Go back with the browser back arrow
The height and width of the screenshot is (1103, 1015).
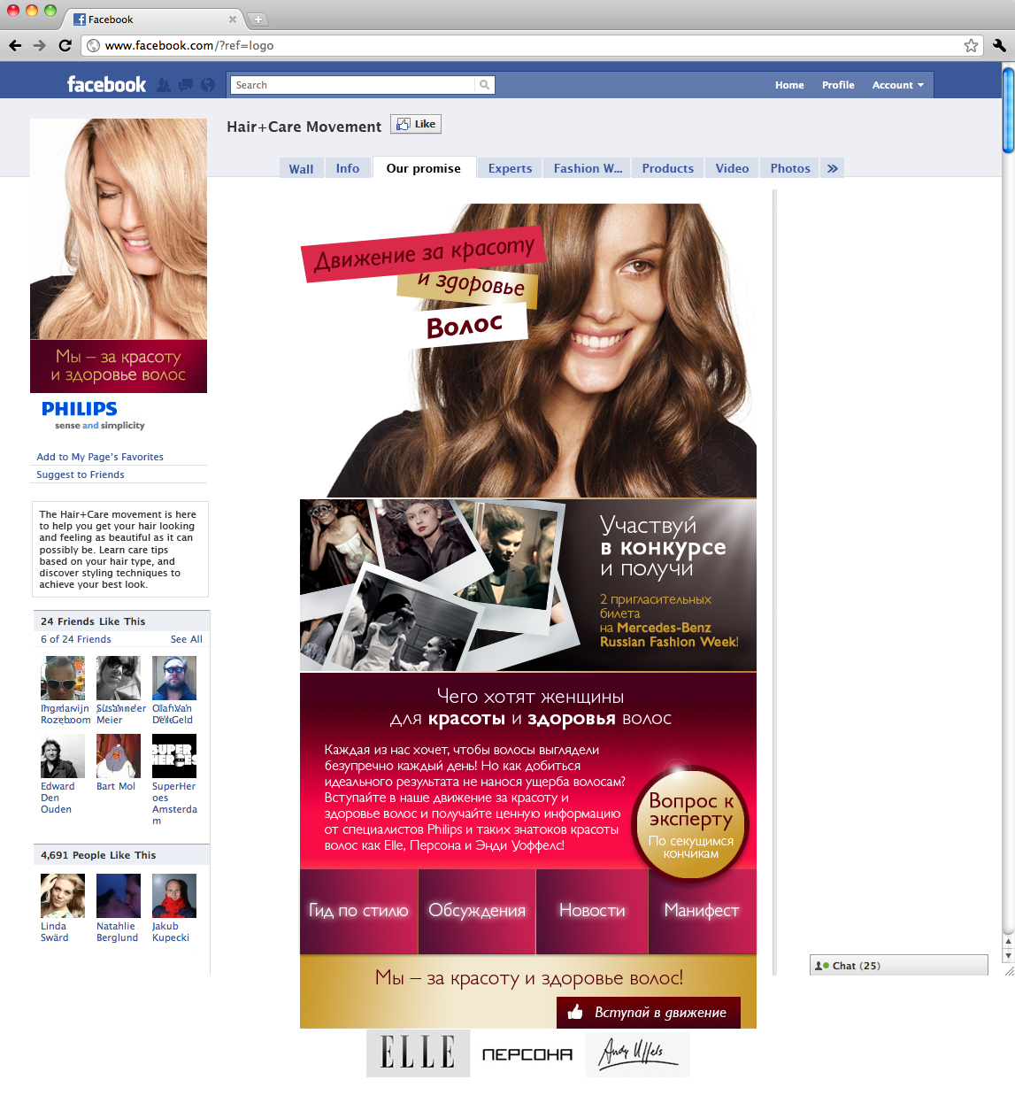(15, 45)
